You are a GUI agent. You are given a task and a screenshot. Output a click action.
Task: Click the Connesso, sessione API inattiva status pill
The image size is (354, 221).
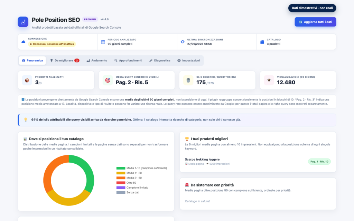pos(52,44)
